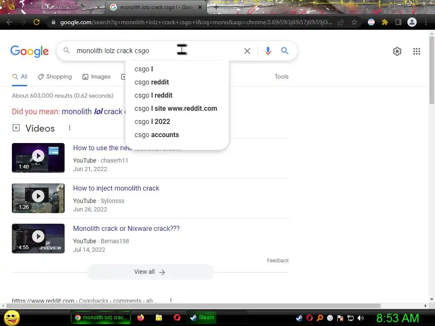
Task: Click Steam icon in system tray
Action: click(x=299, y=318)
